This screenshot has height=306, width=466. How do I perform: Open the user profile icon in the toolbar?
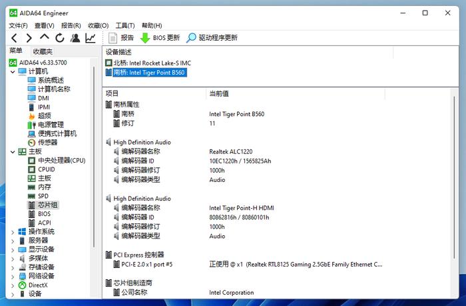click(x=75, y=38)
